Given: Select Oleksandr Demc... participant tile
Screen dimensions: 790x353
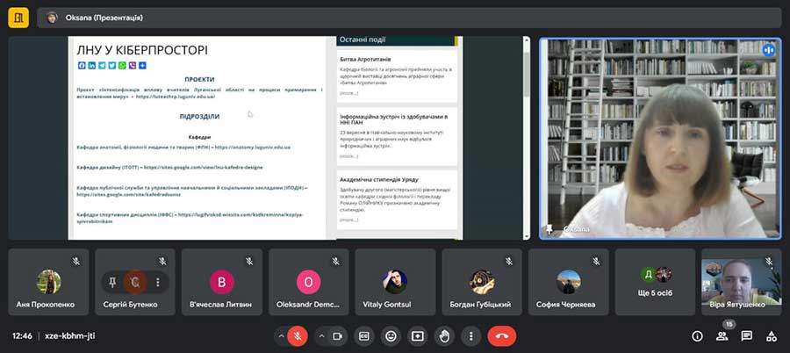Looking at the screenshot, I should [x=308, y=282].
